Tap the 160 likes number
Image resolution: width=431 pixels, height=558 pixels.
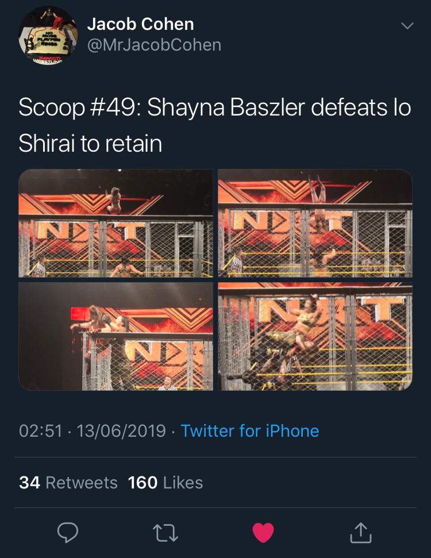click(143, 483)
